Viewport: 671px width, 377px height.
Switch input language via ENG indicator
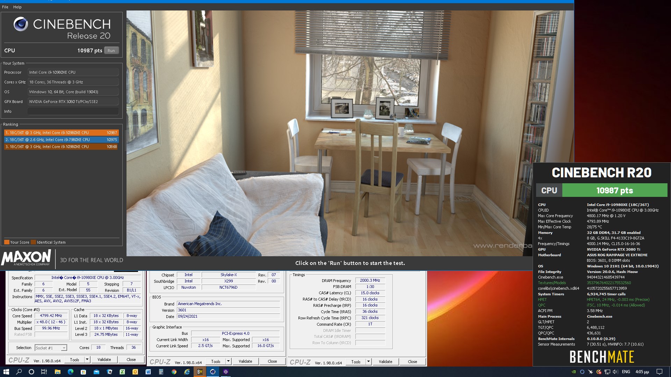pos(626,372)
